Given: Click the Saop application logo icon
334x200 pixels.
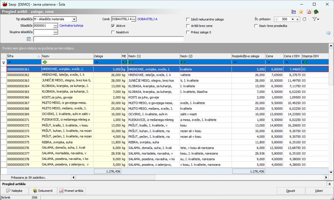Looking at the screenshot, I should (5, 4).
